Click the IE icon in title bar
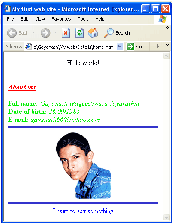This screenshot has height=223, width=172. [7, 9]
